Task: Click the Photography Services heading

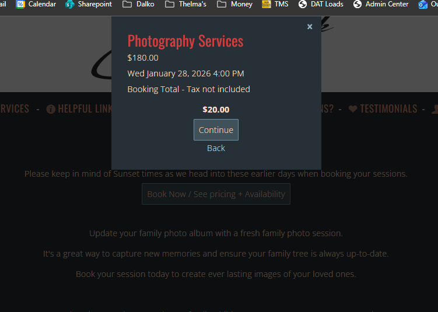Action: click(185, 41)
